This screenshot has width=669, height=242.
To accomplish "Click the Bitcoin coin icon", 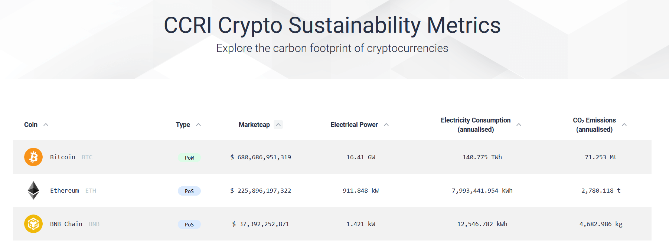I will click(33, 157).
